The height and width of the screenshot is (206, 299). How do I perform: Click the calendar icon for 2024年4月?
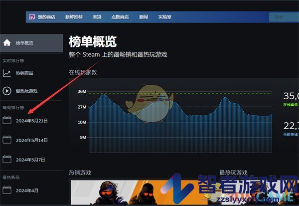(x=7, y=190)
